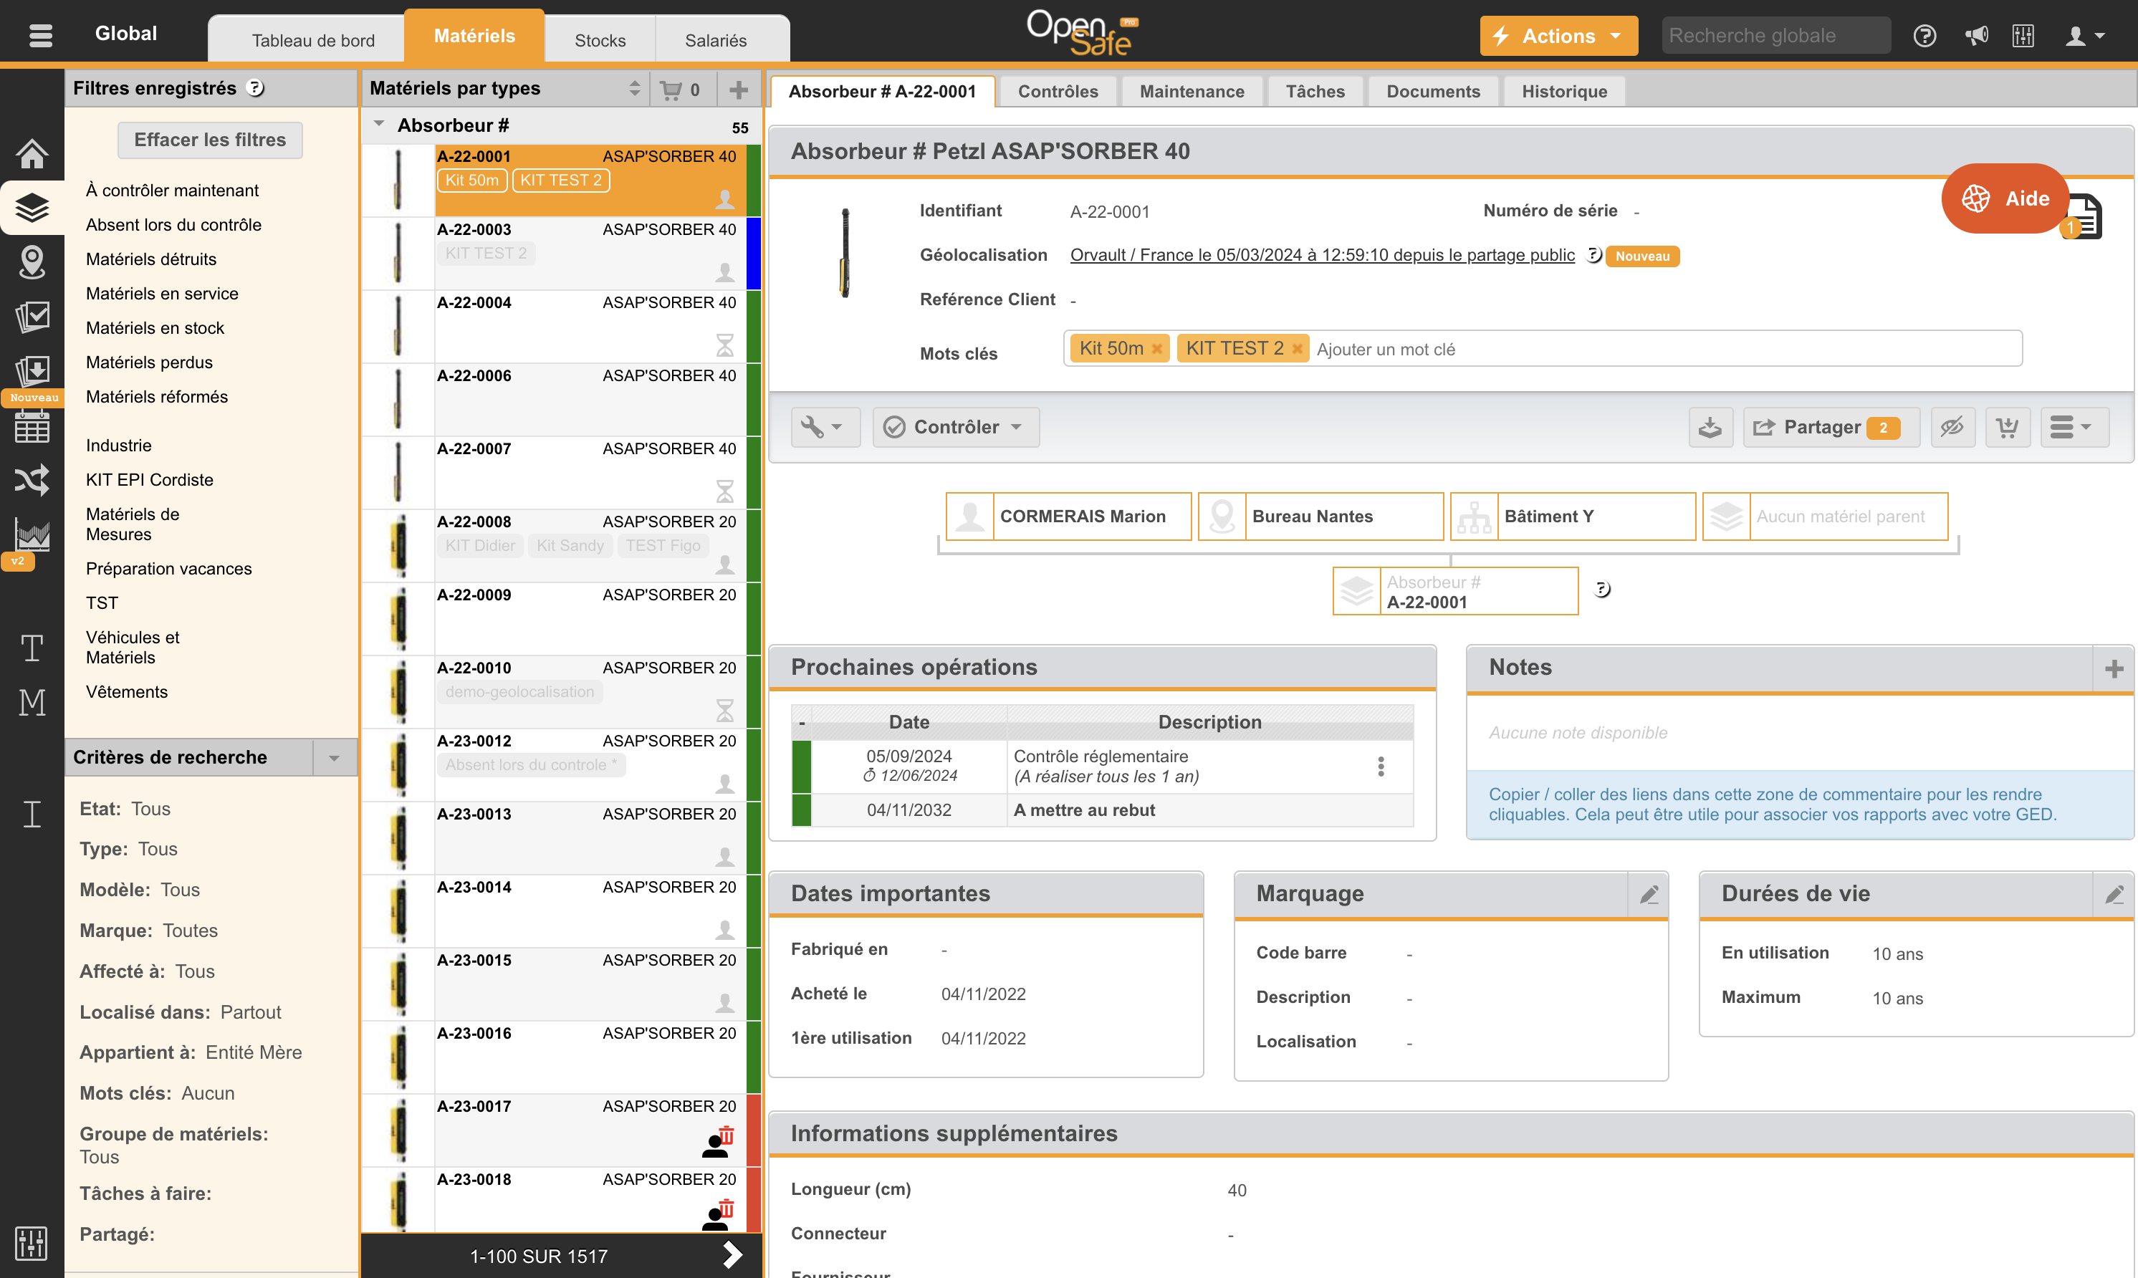Expand the Critères de recherche dropdown arrow
This screenshot has width=2138, height=1278.
pyautogui.click(x=334, y=758)
